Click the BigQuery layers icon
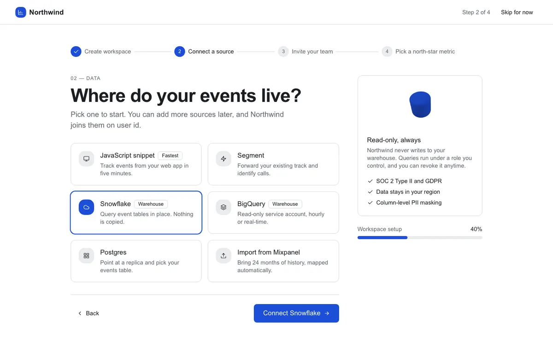The height and width of the screenshot is (346, 553). pyautogui.click(x=224, y=207)
